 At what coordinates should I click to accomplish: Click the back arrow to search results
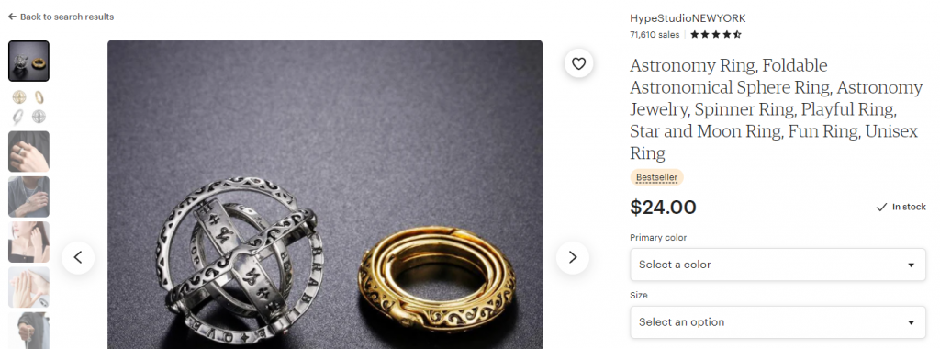12,17
